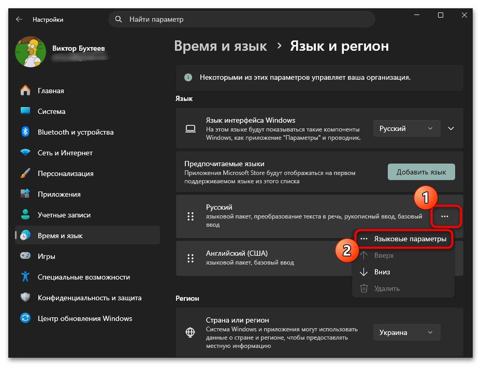This screenshot has height=366, width=481.
Task: Click the search magnifier icon
Action: click(119, 19)
